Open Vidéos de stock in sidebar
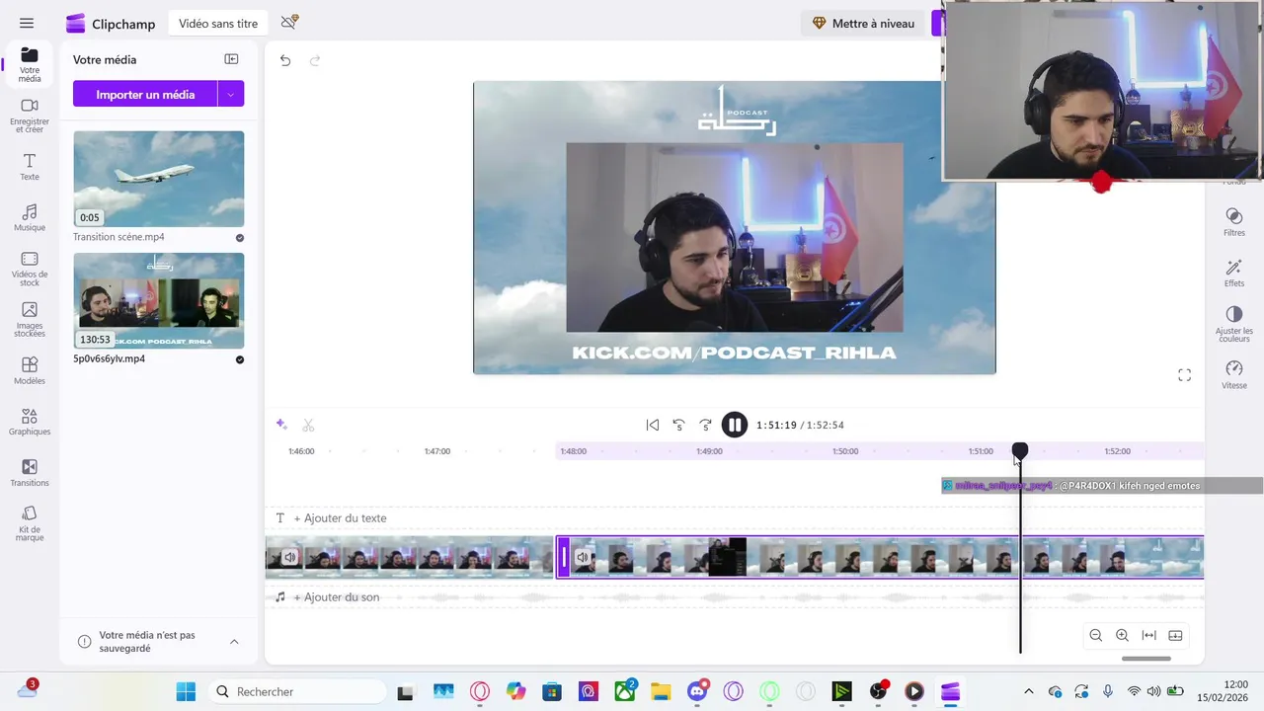This screenshot has width=1264, height=711. [30, 269]
